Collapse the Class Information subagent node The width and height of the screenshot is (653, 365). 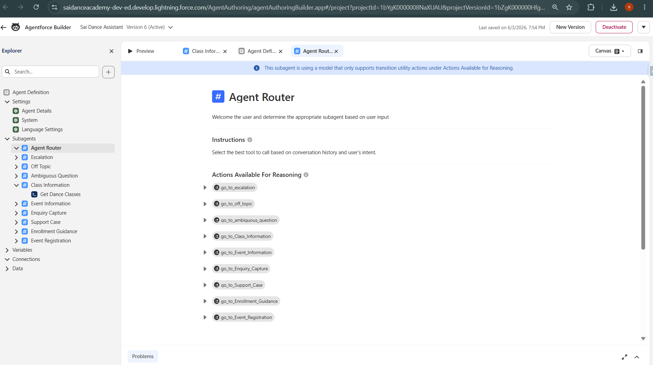tap(16, 185)
